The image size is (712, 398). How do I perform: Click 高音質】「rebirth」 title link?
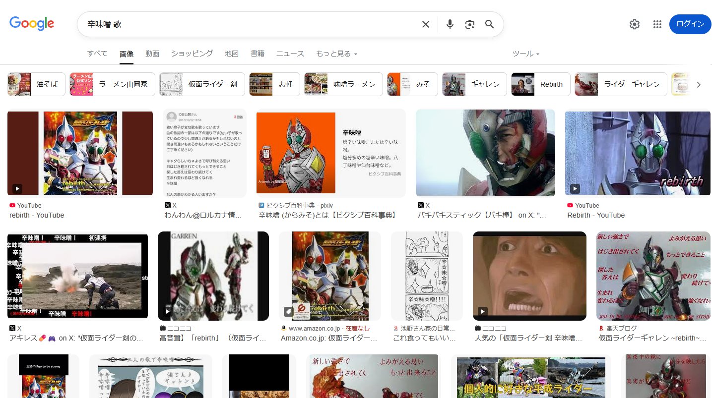(213, 338)
